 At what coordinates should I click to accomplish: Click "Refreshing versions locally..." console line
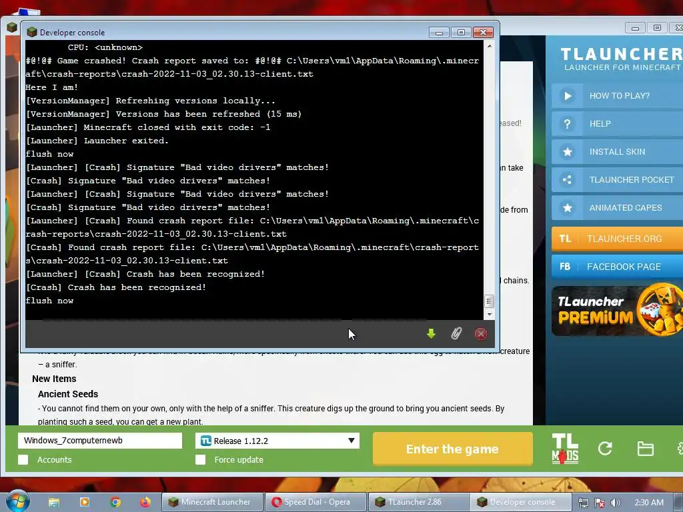pyautogui.click(x=151, y=101)
